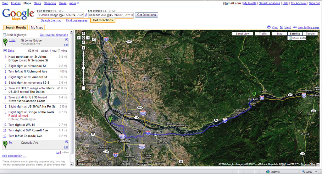322x174 pixels.
Task: Click the swap start and end addresses icon
Action: tap(86, 15)
